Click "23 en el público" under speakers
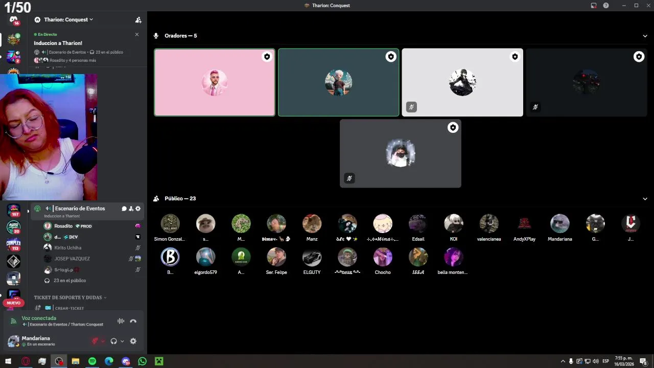This screenshot has width=654, height=368. pyautogui.click(x=69, y=281)
